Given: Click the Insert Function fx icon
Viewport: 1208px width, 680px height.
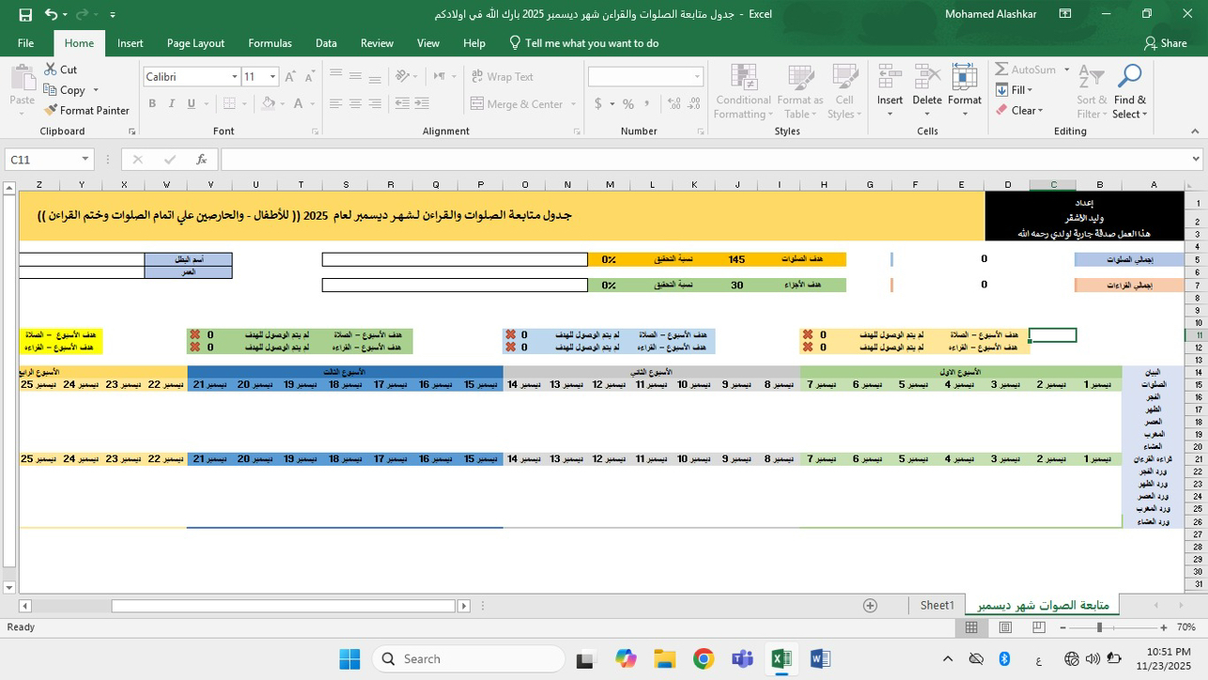Looking at the screenshot, I should [201, 160].
